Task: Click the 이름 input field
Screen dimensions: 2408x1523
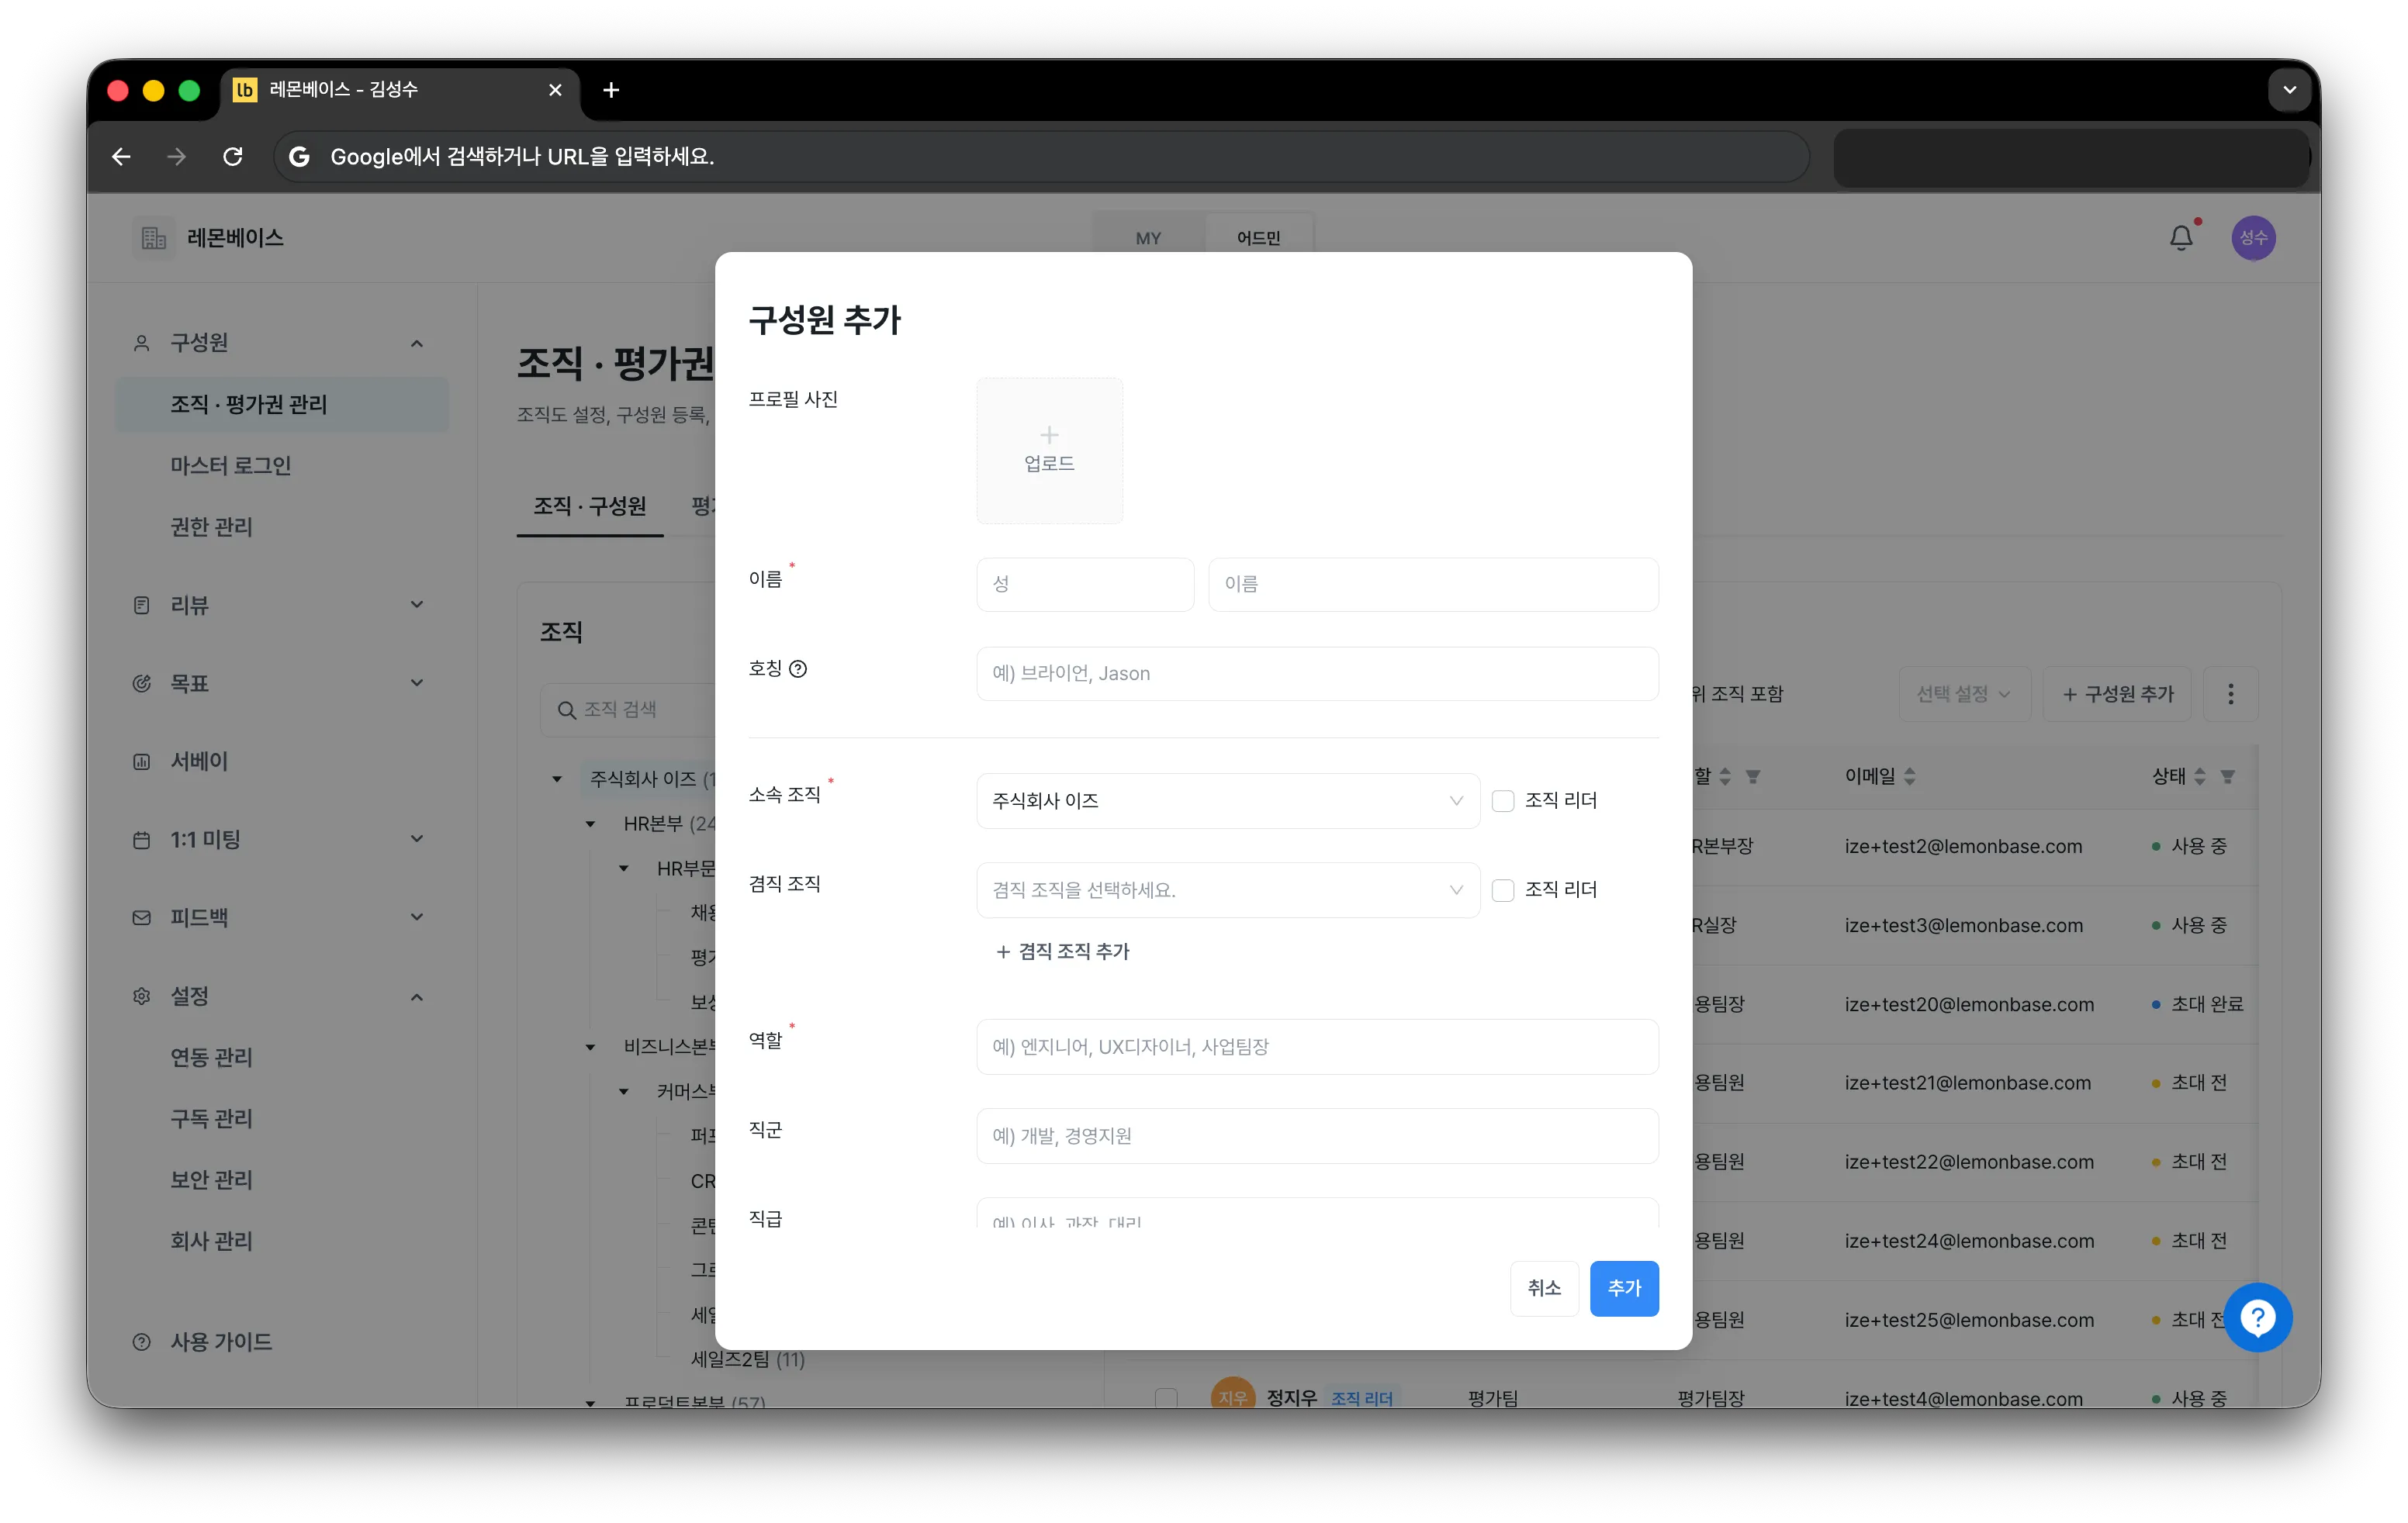Action: [1433, 584]
